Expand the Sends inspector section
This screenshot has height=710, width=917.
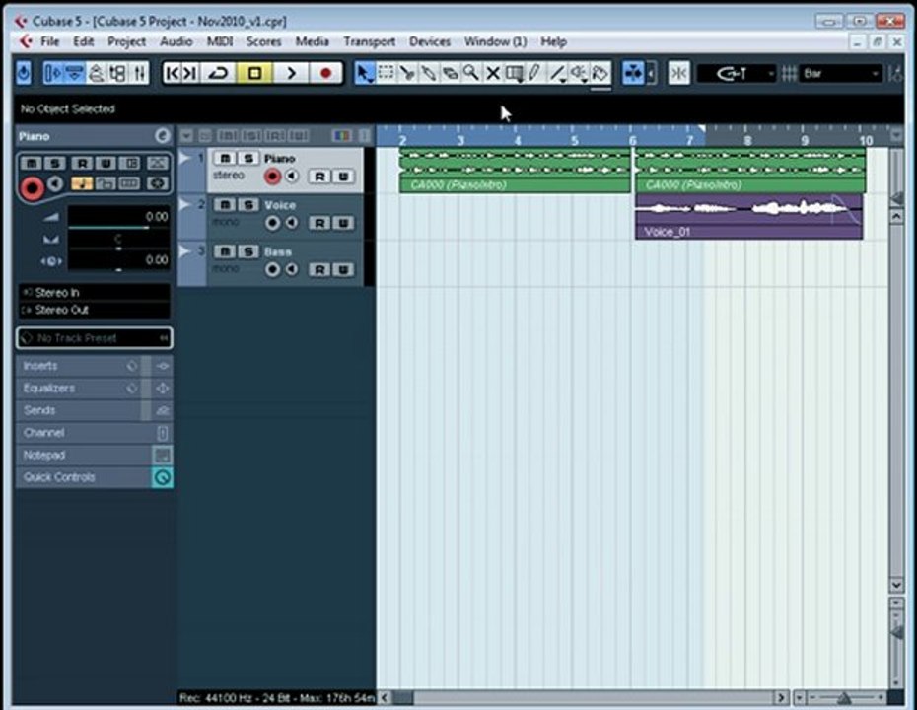tap(94, 410)
